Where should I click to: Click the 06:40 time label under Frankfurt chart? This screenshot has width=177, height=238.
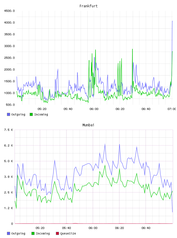[x=146, y=109]
